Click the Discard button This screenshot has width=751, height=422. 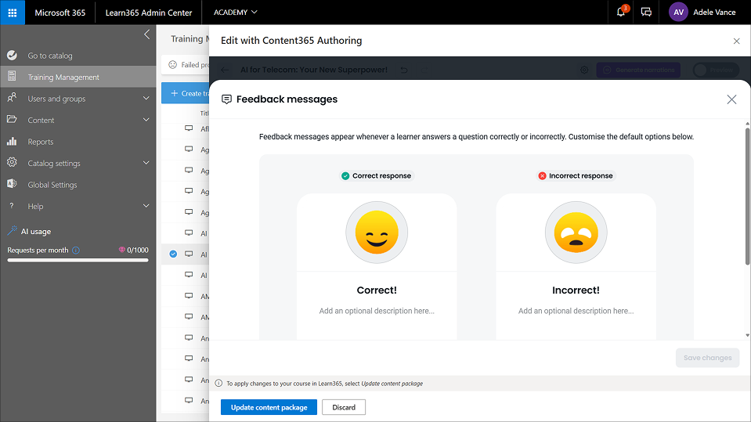[x=344, y=407]
